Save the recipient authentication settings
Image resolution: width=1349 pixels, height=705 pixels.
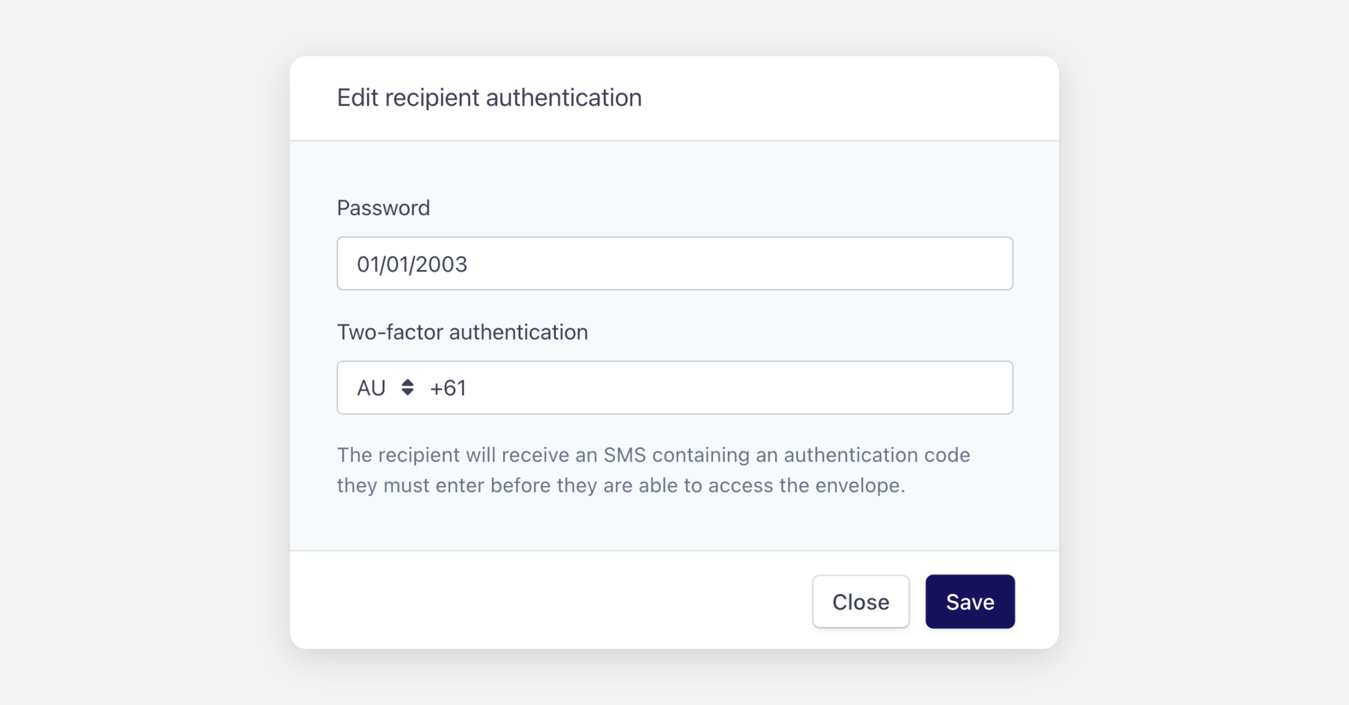[970, 602]
